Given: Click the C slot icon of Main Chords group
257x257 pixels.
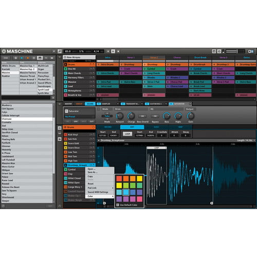Looking at the screenshot, I should pos(65,73).
